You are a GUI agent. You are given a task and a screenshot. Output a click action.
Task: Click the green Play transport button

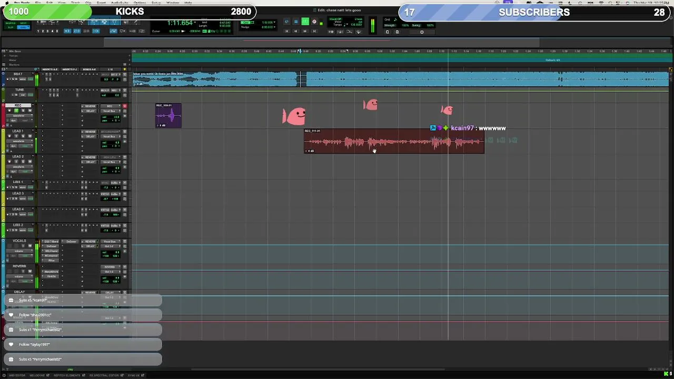pos(305,22)
